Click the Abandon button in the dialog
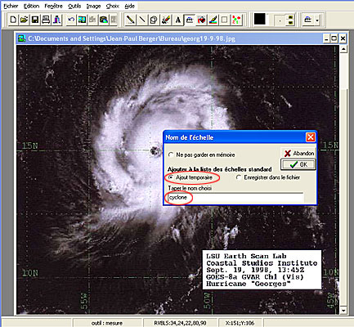The image size is (354, 327). (298, 154)
